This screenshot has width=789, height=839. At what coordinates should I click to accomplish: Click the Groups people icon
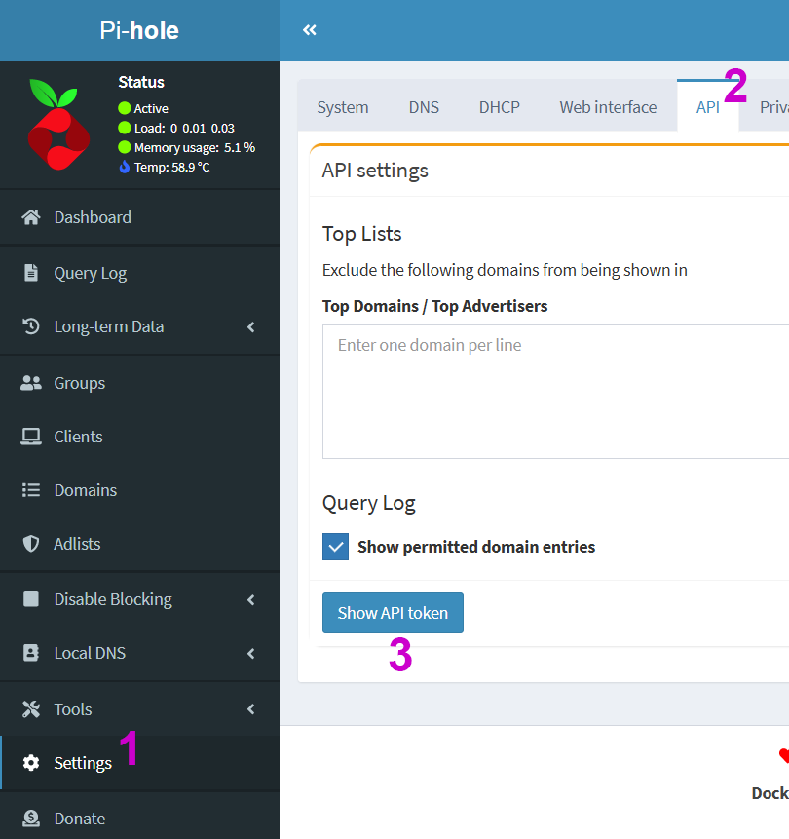31,383
